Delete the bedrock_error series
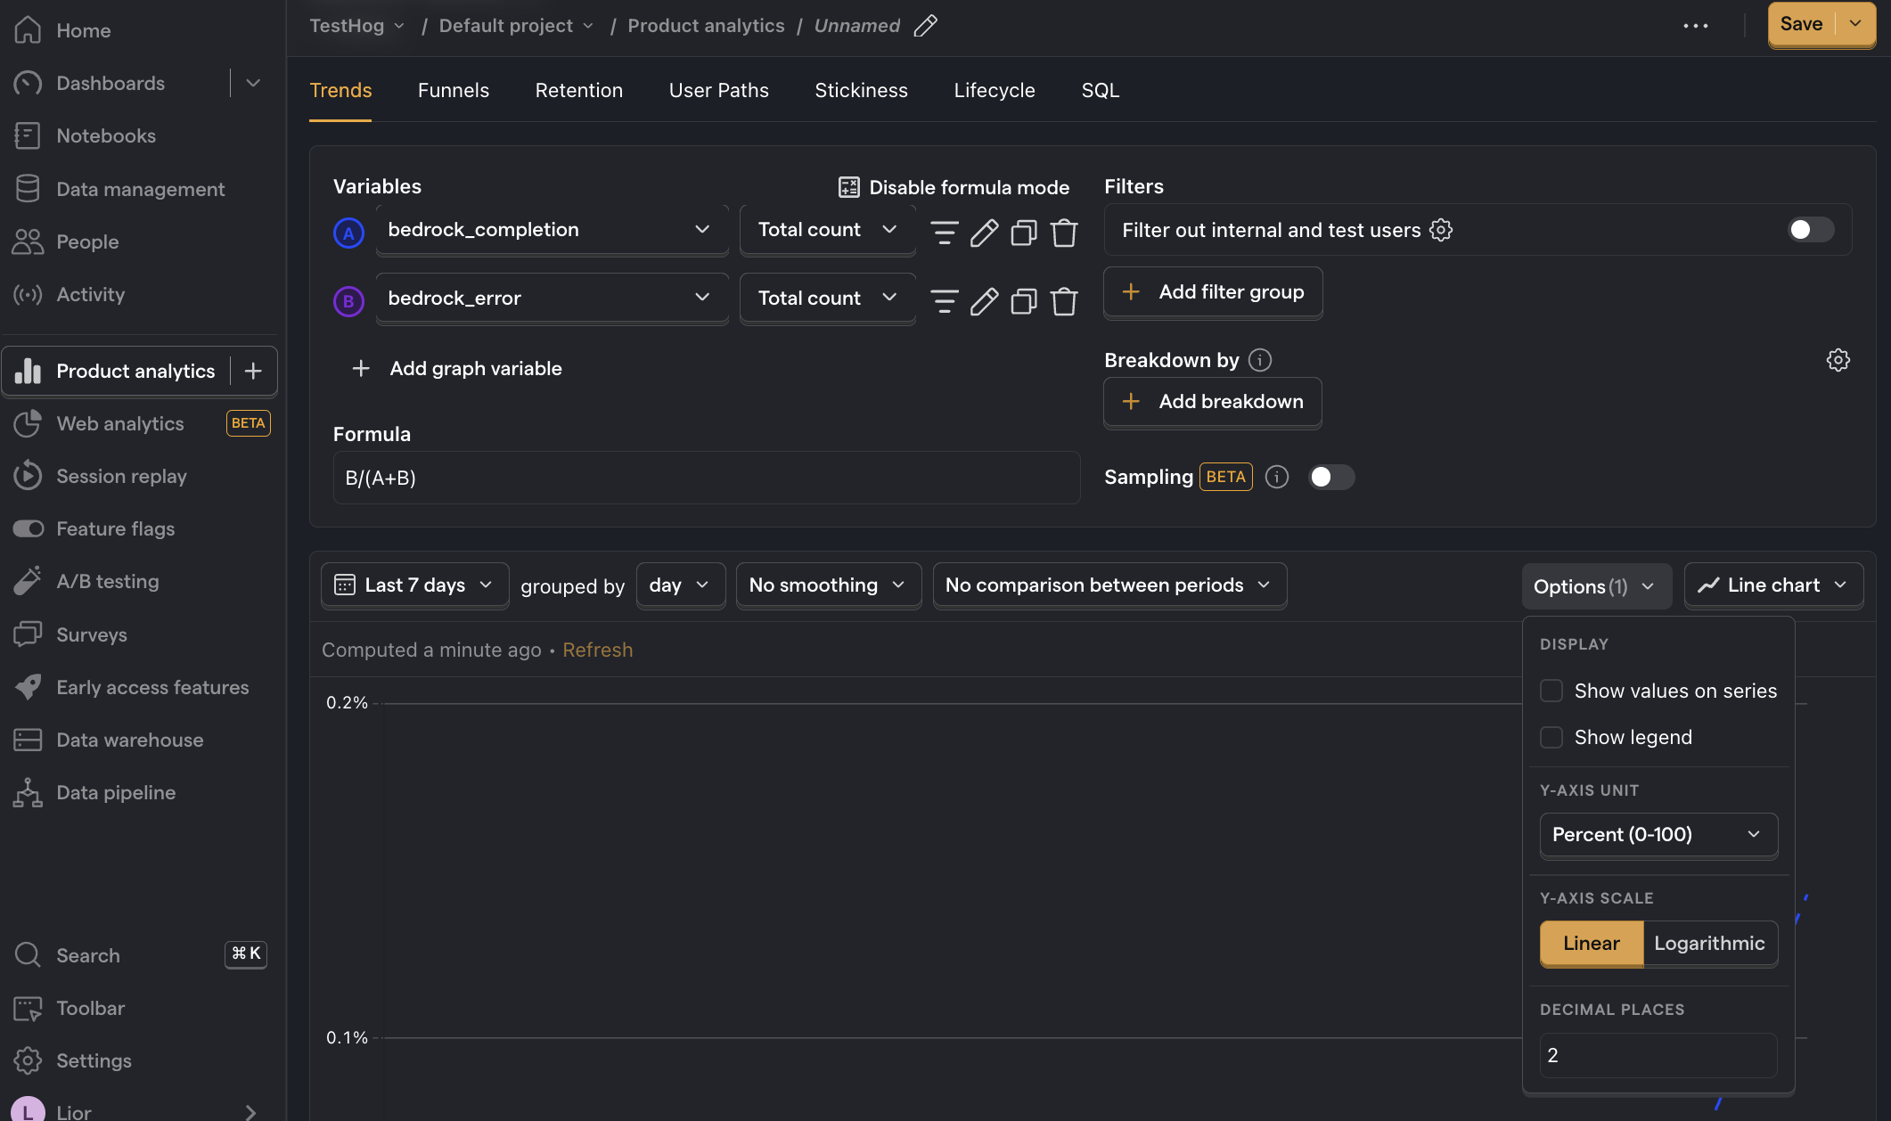Viewport: 1891px width, 1121px height. point(1064,301)
